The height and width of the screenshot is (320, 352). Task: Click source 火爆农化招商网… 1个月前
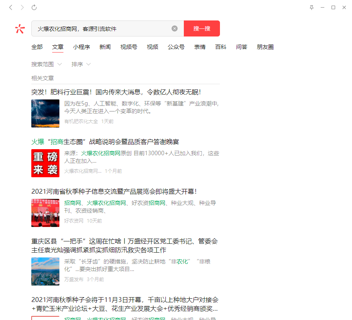pyautogui.click(x=93, y=171)
